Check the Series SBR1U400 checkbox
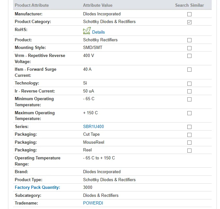 click(x=189, y=127)
